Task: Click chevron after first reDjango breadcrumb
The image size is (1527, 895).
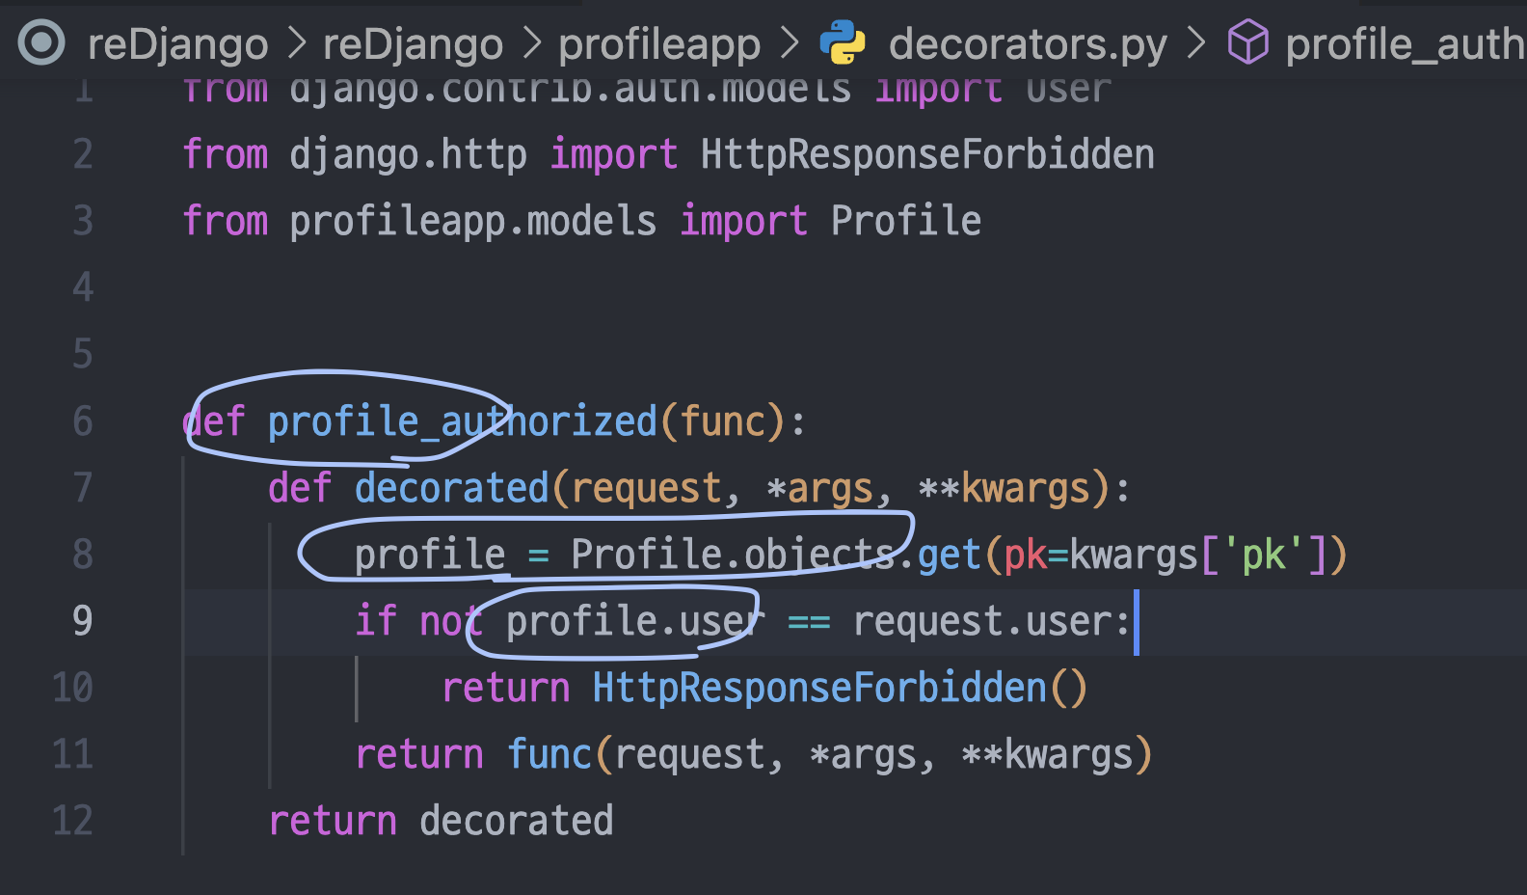Action: point(296,43)
